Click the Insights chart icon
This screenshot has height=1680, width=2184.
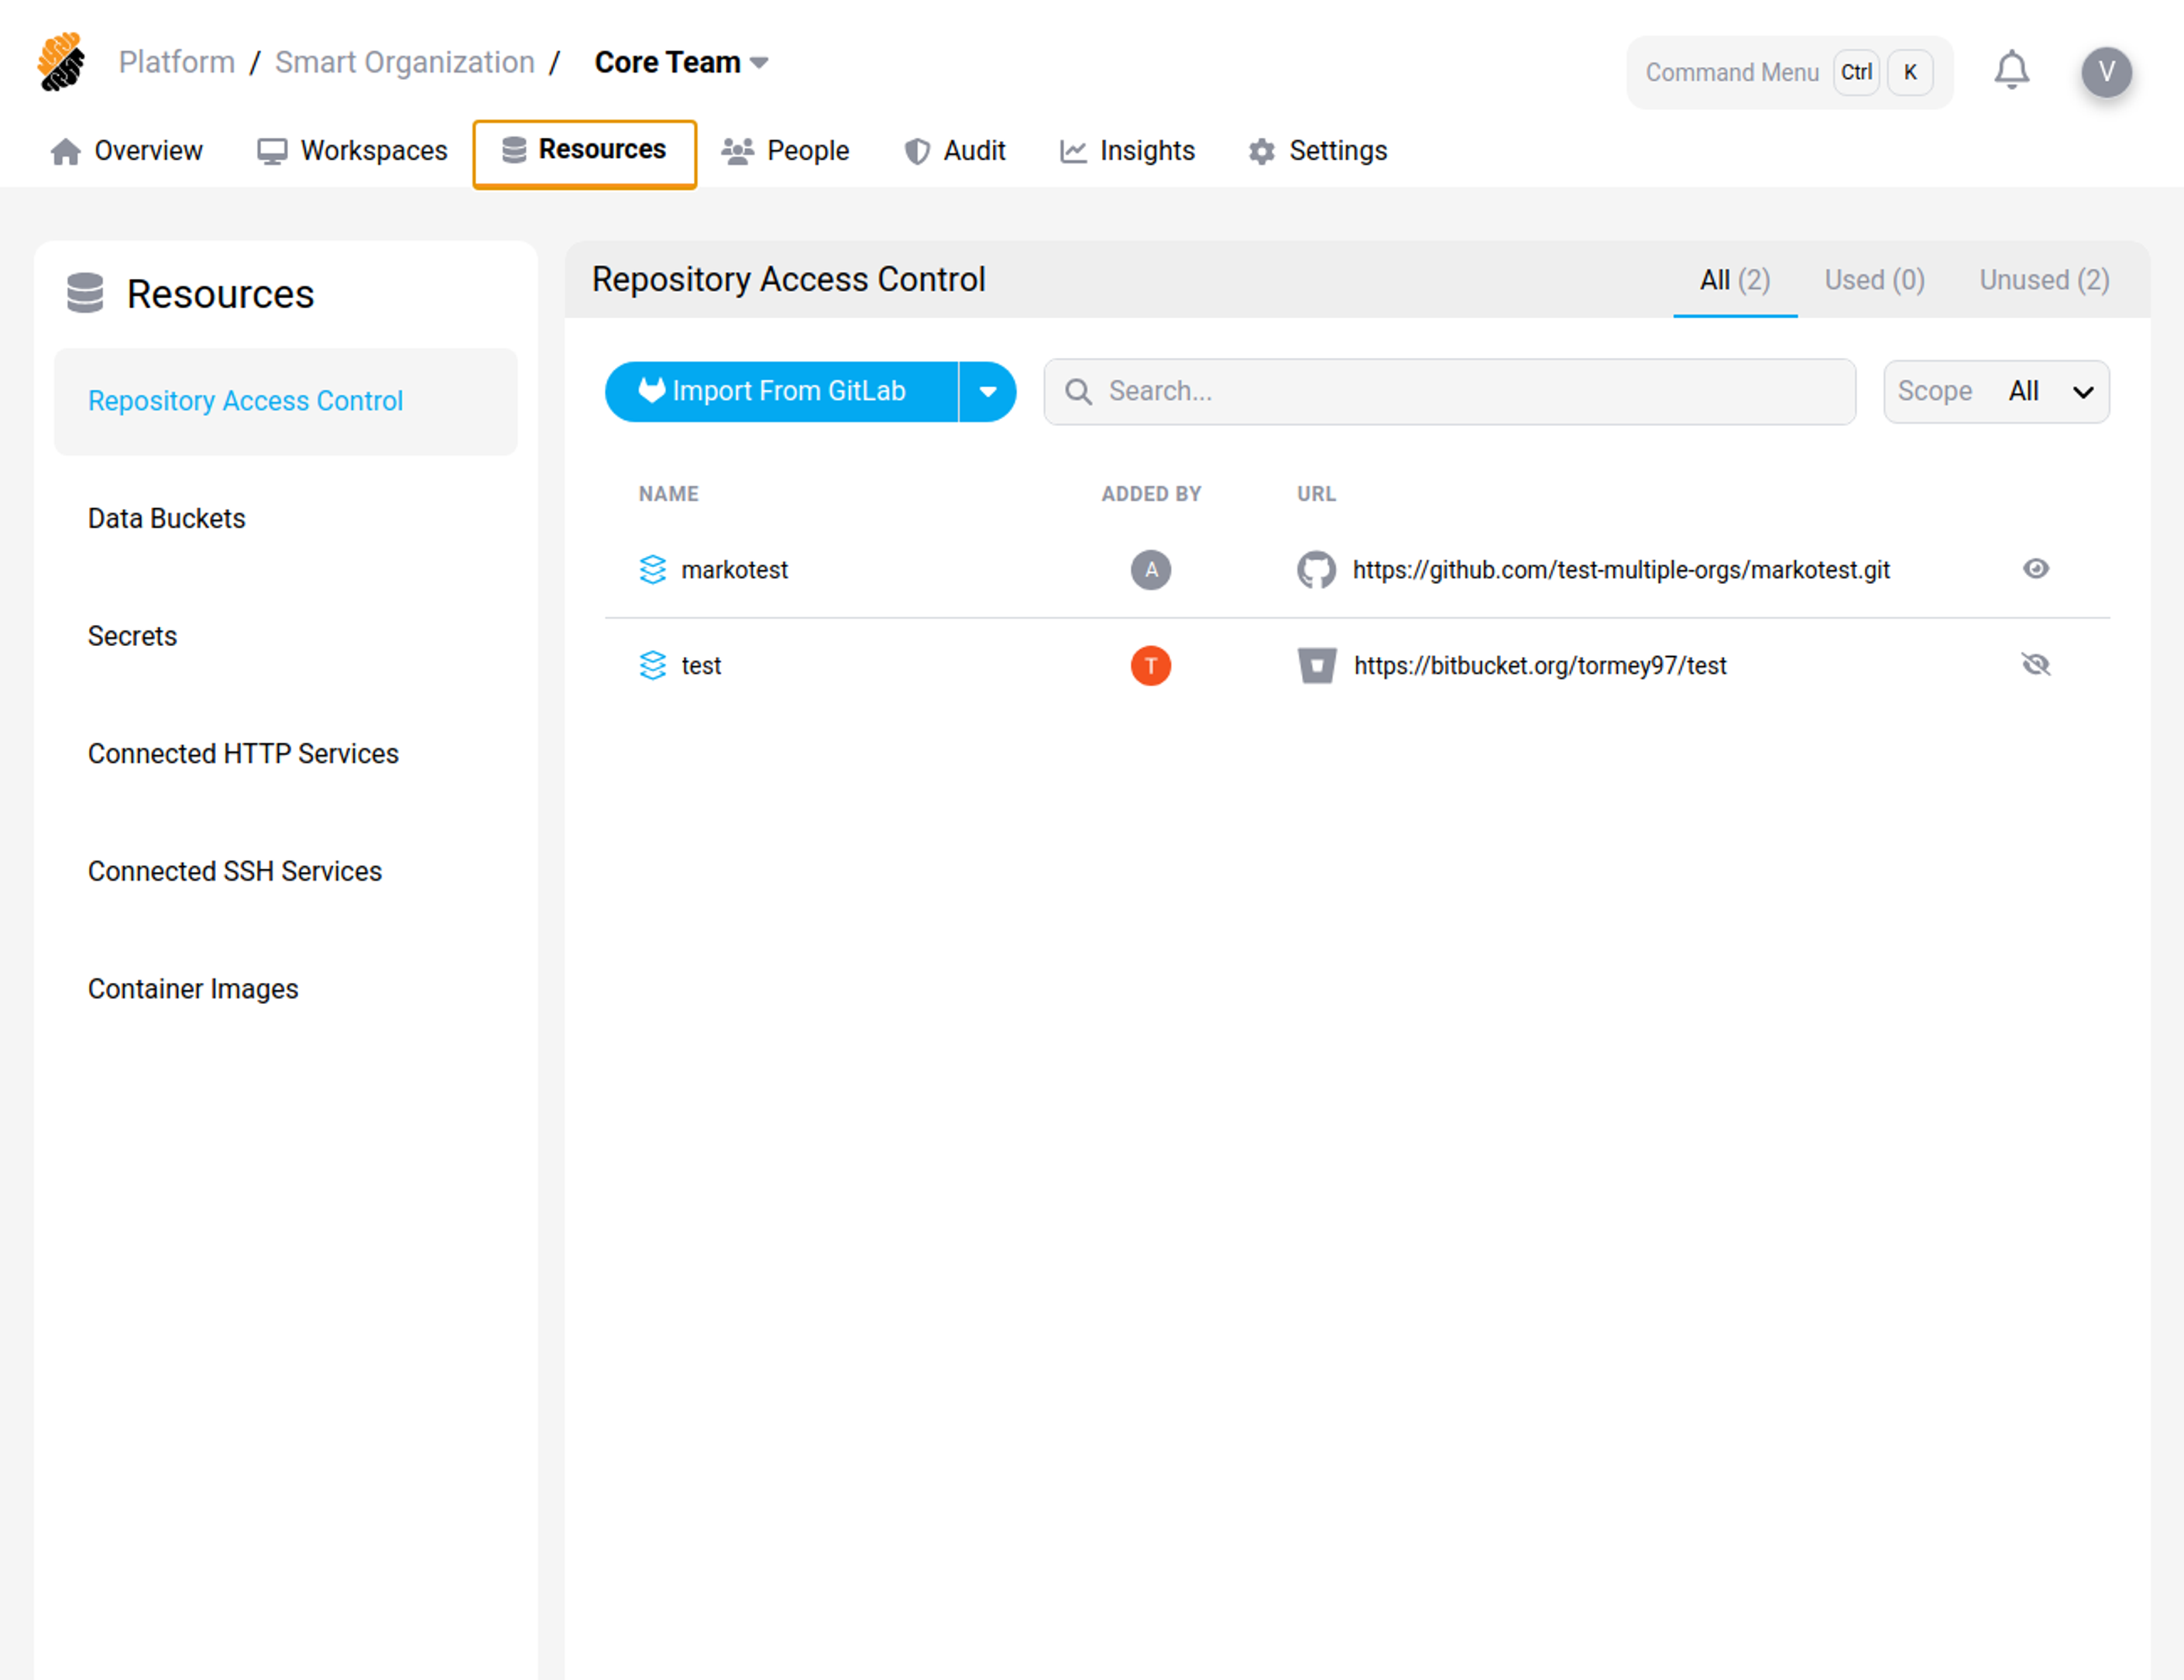(x=1071, y=151)
